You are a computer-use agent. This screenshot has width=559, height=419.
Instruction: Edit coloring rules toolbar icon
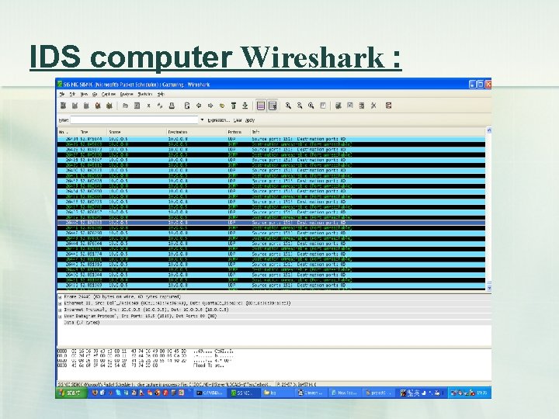tap(362, 106)
